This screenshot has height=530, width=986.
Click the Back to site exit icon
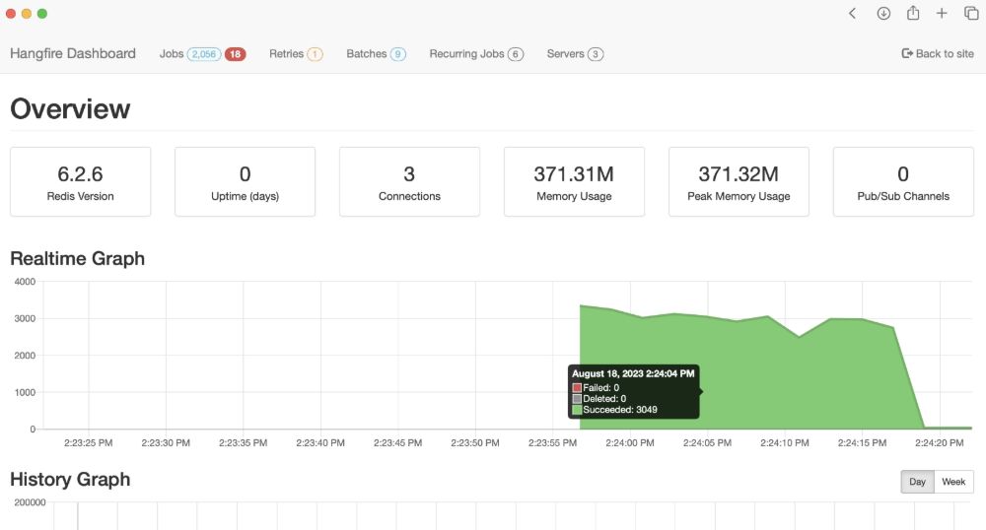907,53
